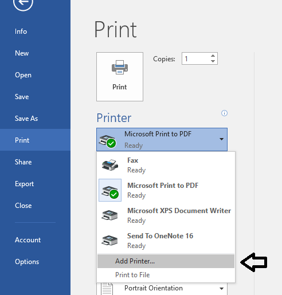Viewport: 282px width, 295px height.
Task: Click the Portrait Orientation page icon
Action: pos(107,289)
